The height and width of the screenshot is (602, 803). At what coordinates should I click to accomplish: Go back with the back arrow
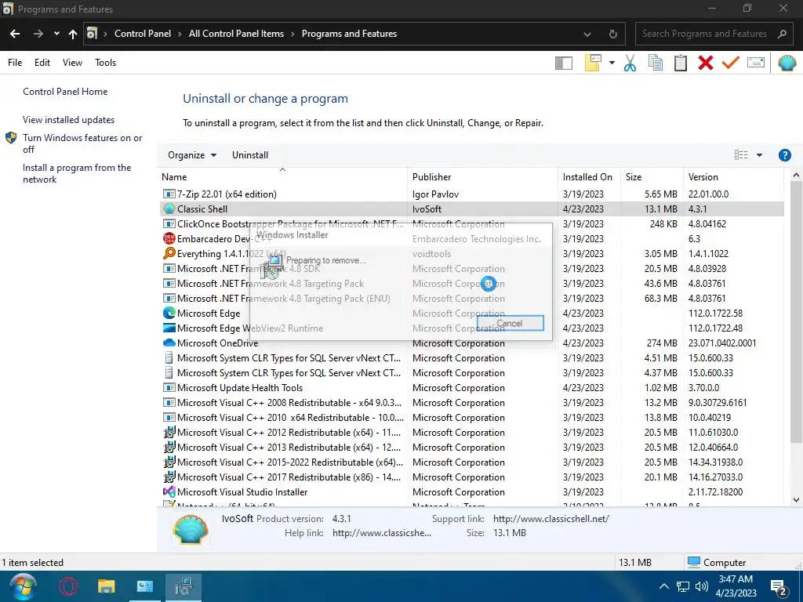pyautogui.click(x=15, y=34)
